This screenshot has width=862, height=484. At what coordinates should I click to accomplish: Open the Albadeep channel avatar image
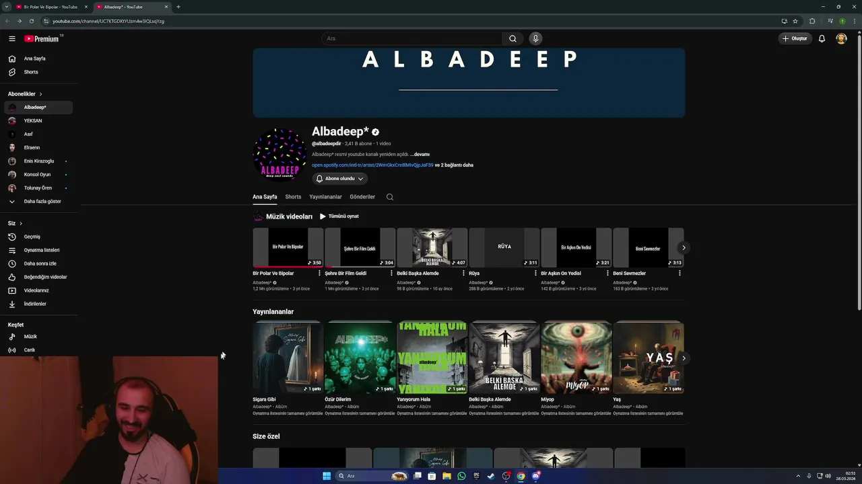279,155
